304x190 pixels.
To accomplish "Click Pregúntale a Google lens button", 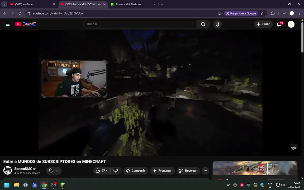I will (241, 13).
